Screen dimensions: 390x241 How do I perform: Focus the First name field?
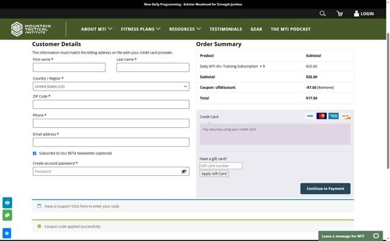pyautogui.click(x=69, y=68)
